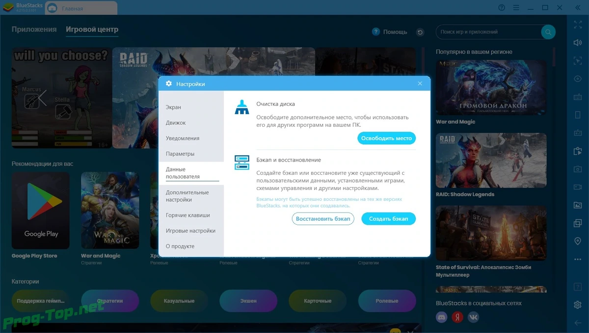
Task: Click the volume speaker icon in sidebar
Action: pyautogui.click(x=578, y=43)
